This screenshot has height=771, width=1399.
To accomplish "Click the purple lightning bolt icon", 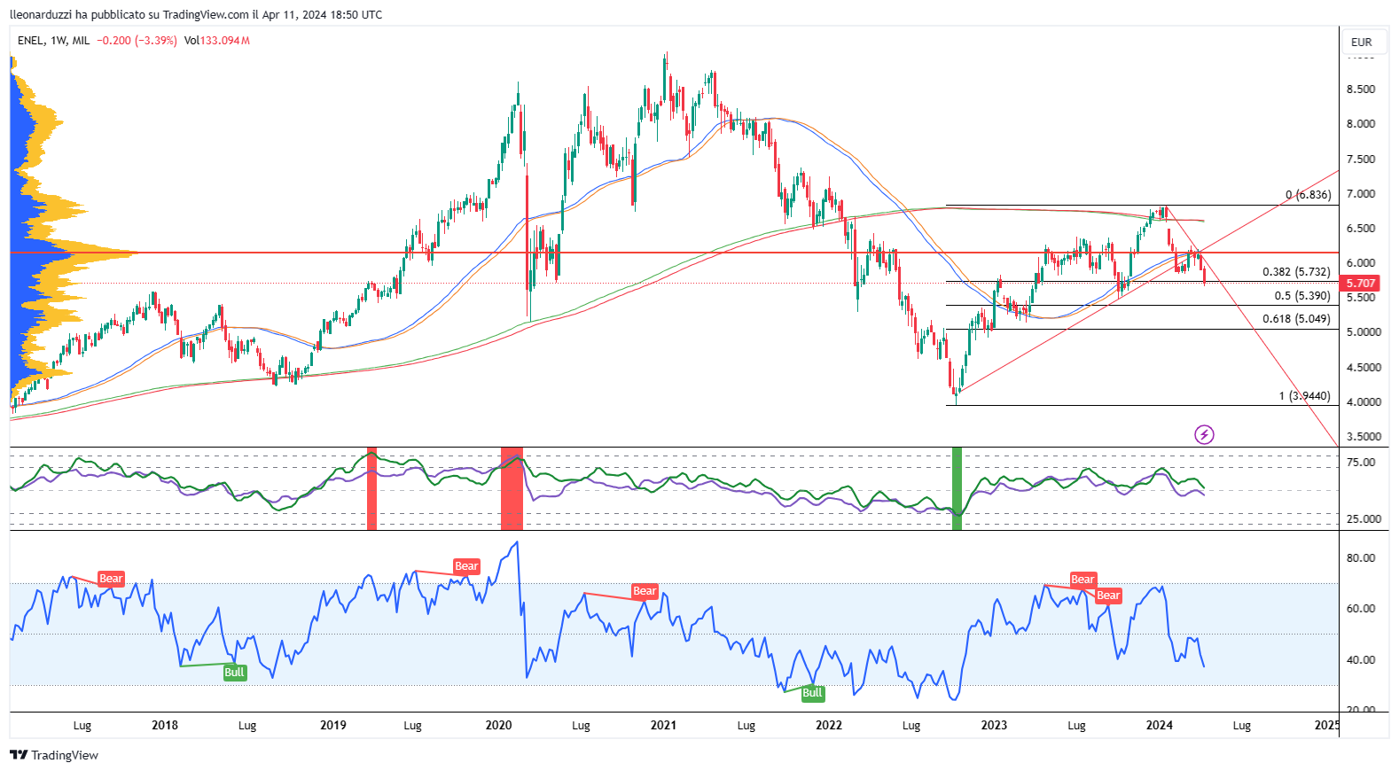I will 1204,434.
